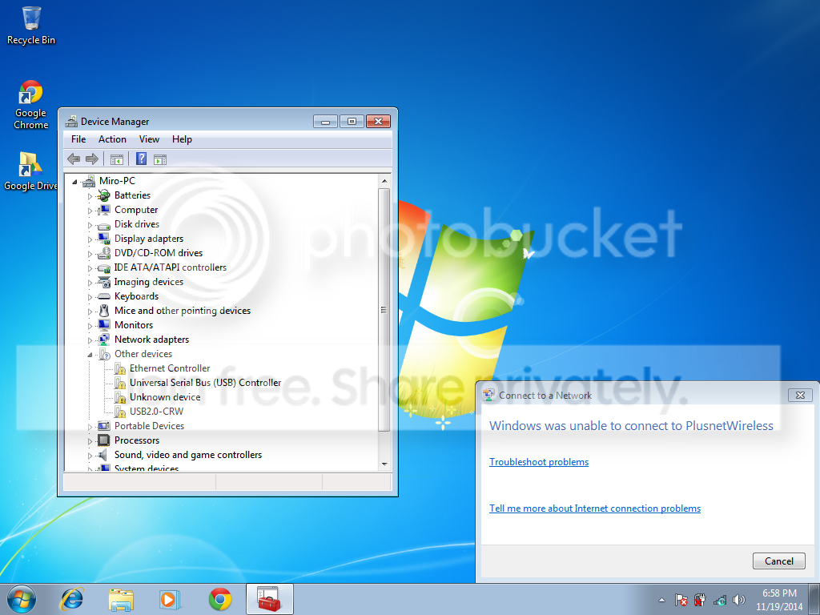Click the blue Help question mark icon
Viewport: 820px width, 615px height.
pos(141,159)
